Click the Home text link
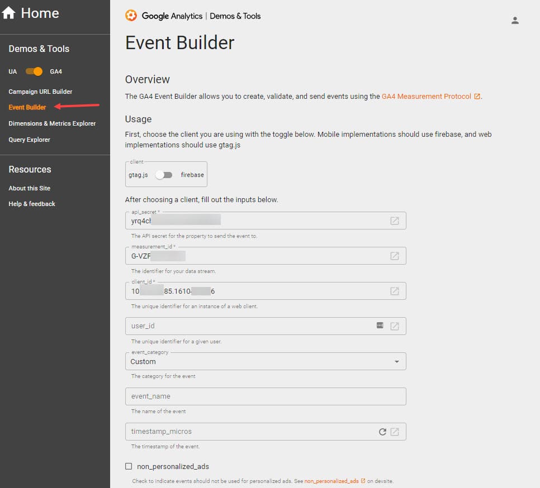540x488 pixels. tap(40, 13)
